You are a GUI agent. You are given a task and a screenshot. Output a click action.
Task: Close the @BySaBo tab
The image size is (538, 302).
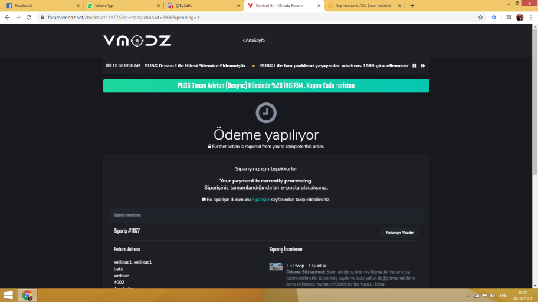coord(238,5)
